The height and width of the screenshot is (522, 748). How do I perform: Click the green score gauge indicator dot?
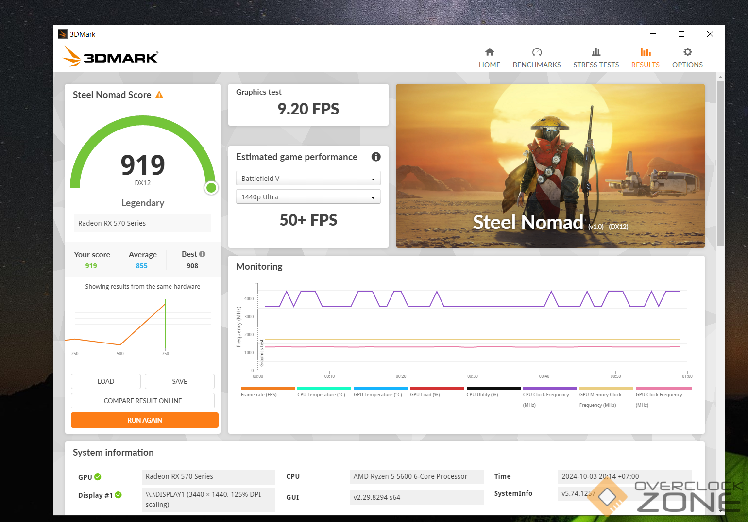[211, 188]
